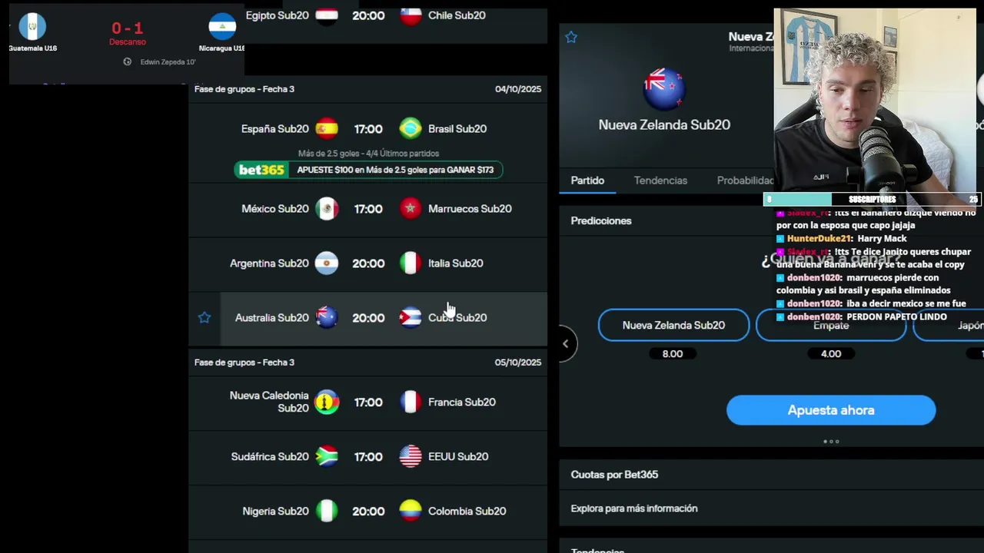Select Nueva Zelanda Sub20 prediction option
Screen dimensions: 984x553
click(673, 325)
